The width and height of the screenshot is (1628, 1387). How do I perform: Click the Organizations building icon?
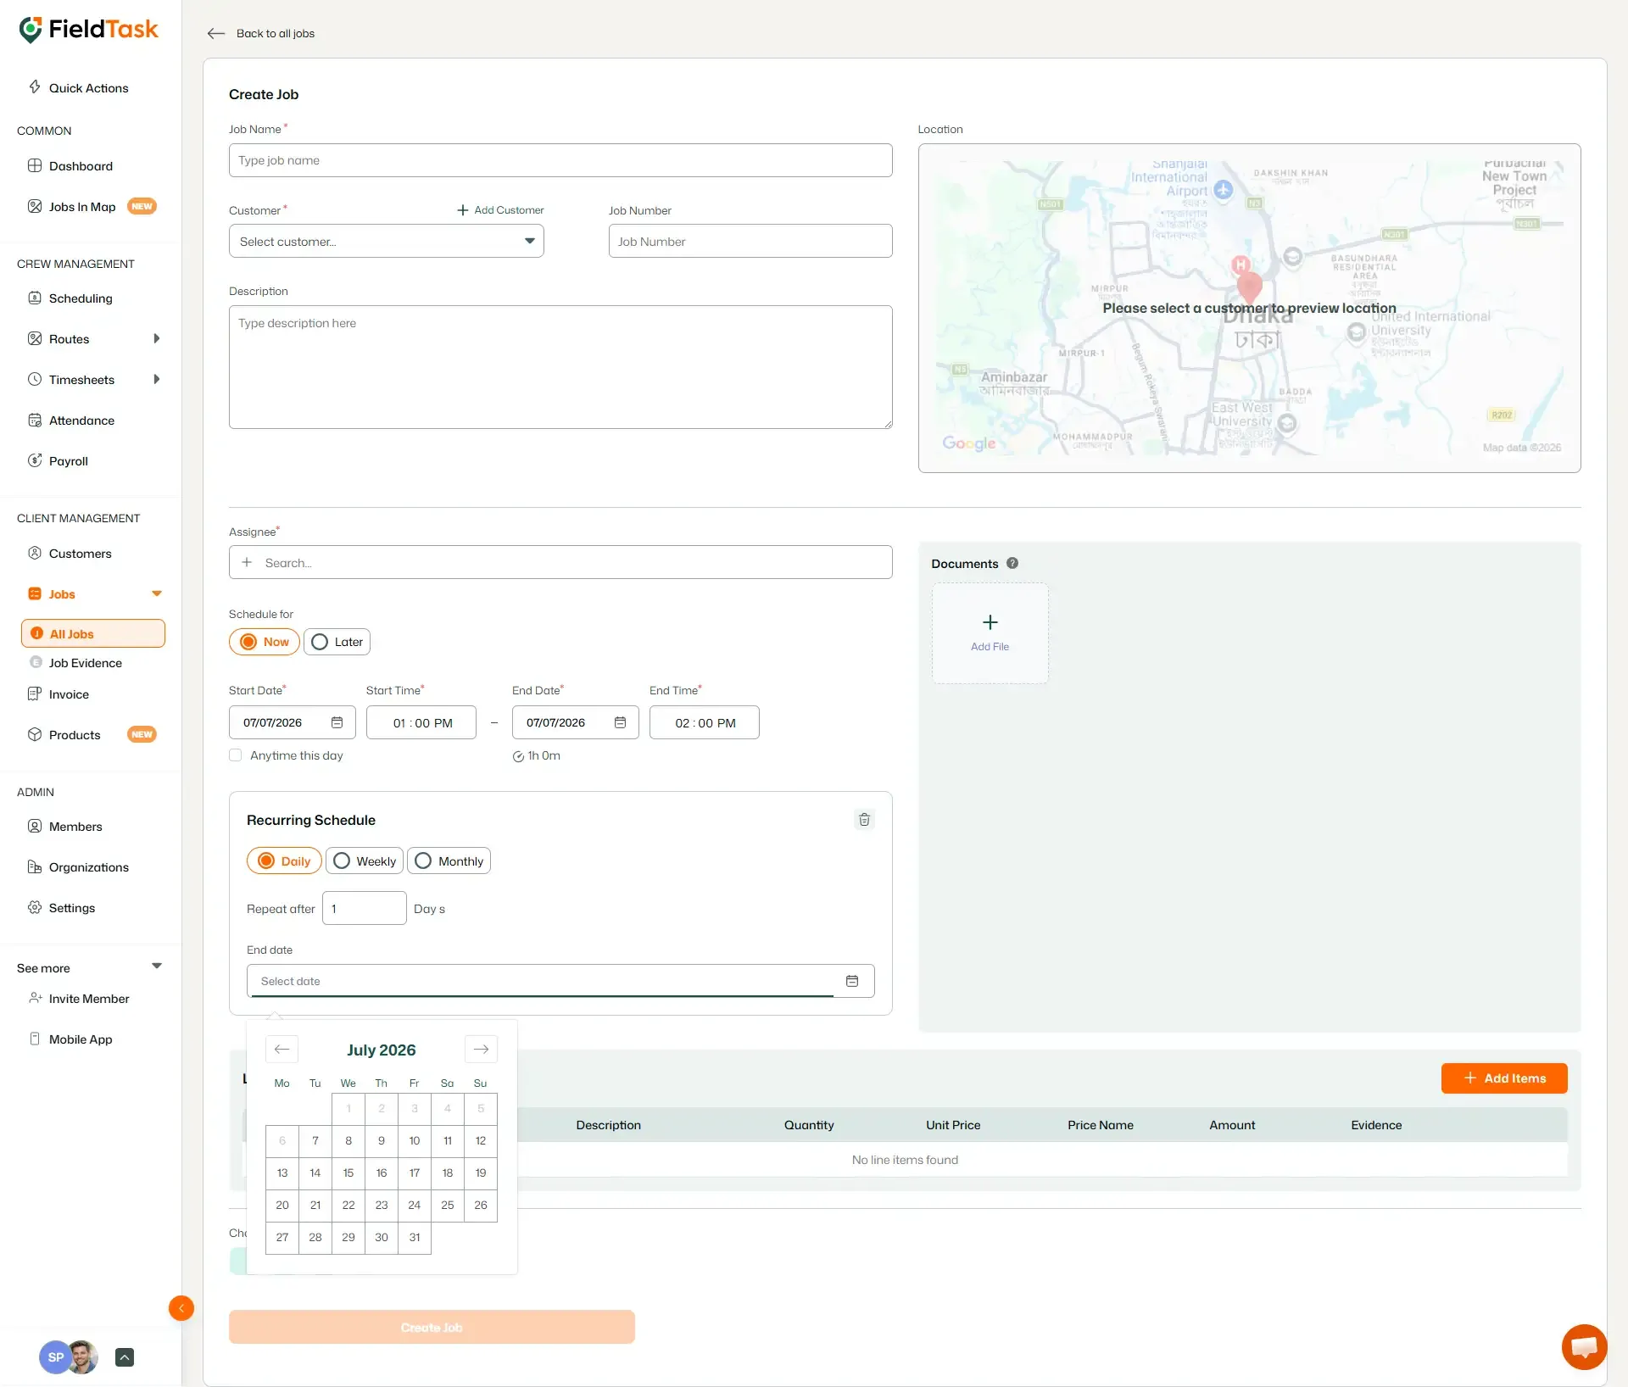[35, 866]
